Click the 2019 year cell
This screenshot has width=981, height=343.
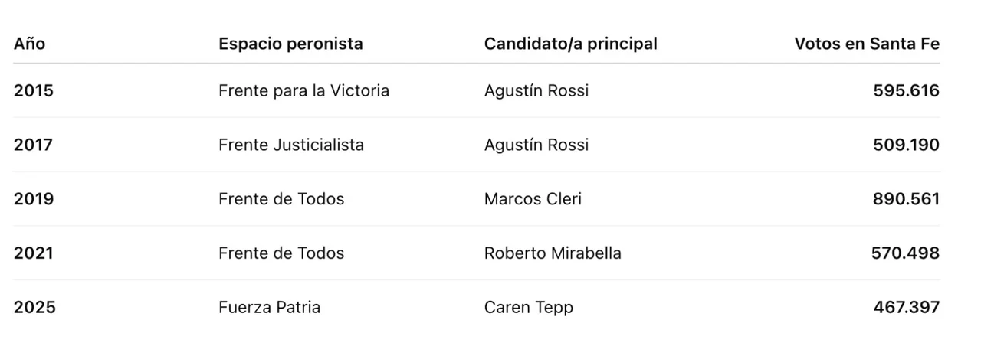(x=34, y=199)
